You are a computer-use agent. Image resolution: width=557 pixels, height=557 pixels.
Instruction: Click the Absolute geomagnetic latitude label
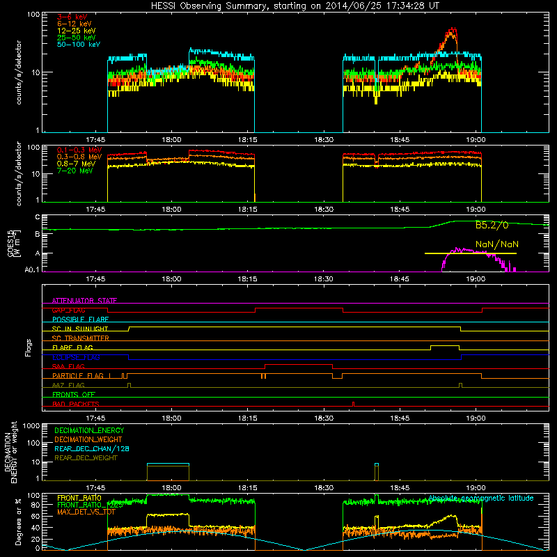pos(481,498)
